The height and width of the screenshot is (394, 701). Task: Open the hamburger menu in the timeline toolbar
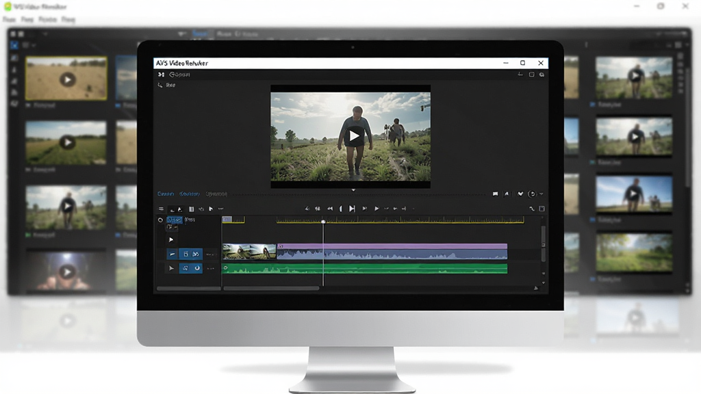(x=162, y=209)
